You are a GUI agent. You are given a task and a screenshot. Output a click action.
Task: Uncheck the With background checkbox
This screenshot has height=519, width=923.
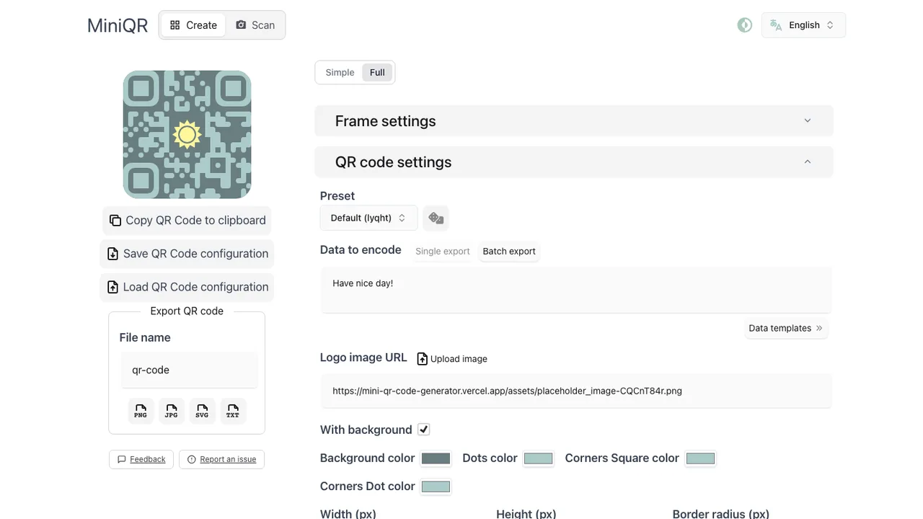424,430
